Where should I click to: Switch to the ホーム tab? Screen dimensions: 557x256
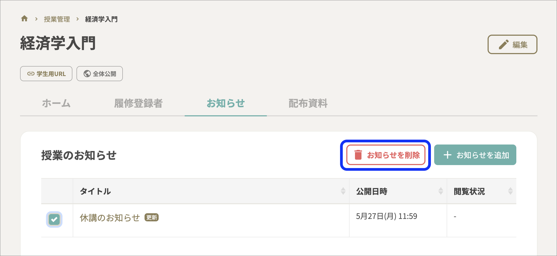(56, 103)
